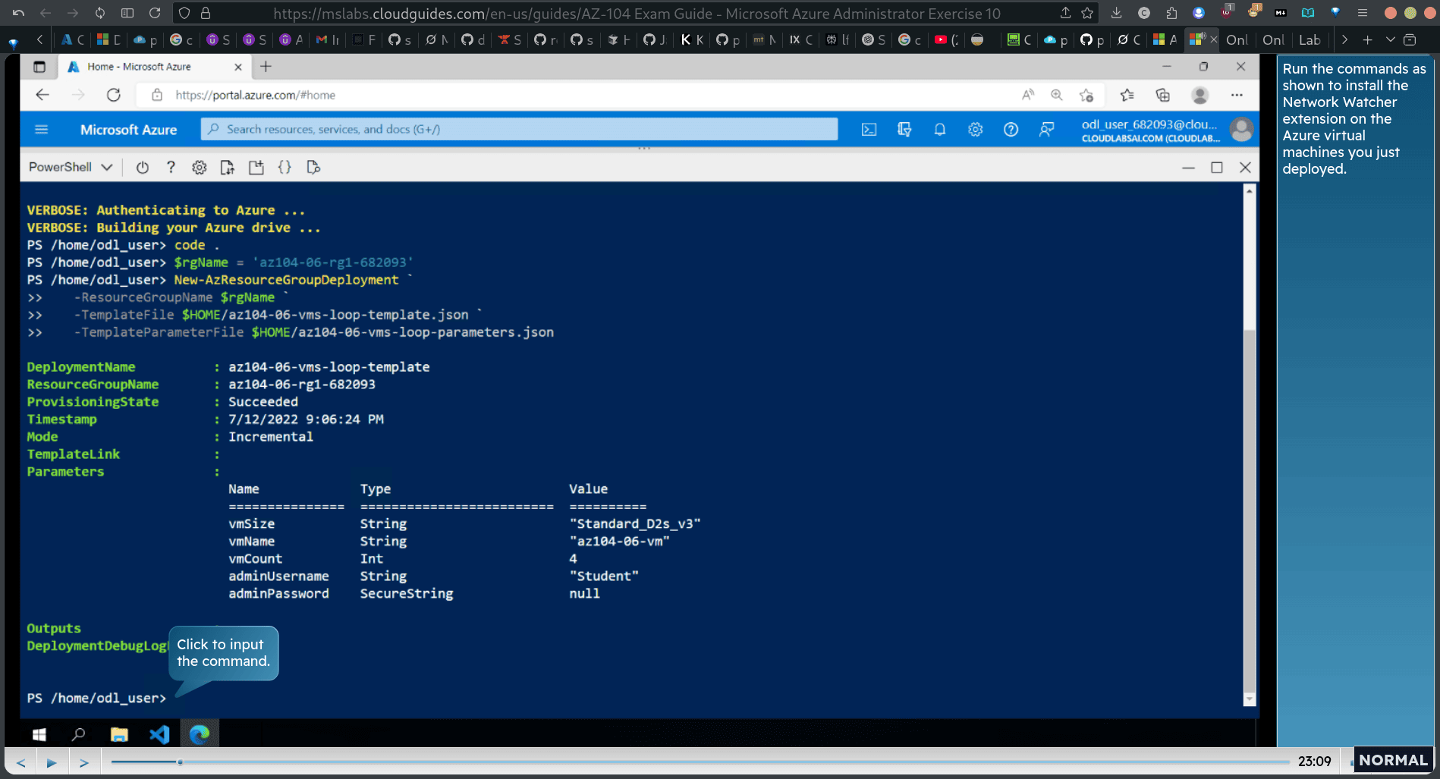Open new tab in outer browser
Screen dimensions: 1440x779
[x=1367, y=39]
